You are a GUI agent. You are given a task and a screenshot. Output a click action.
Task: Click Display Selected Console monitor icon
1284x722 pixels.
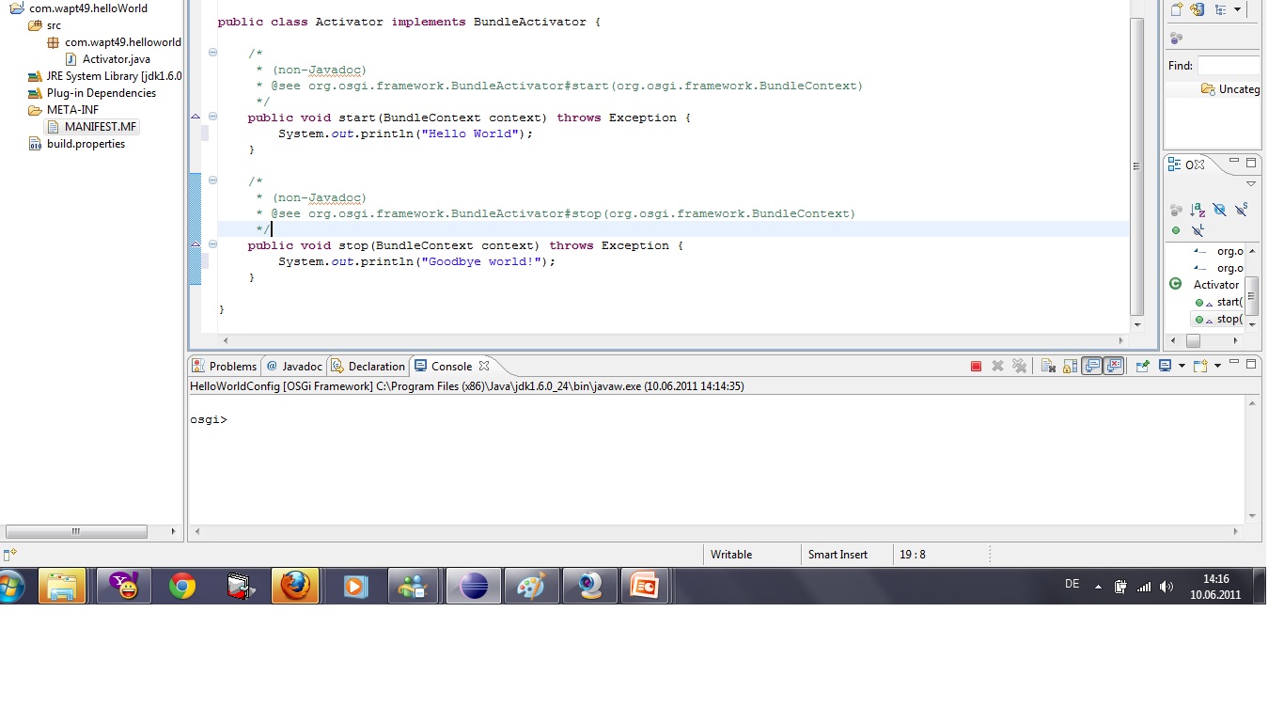[x=1165, y=367]
